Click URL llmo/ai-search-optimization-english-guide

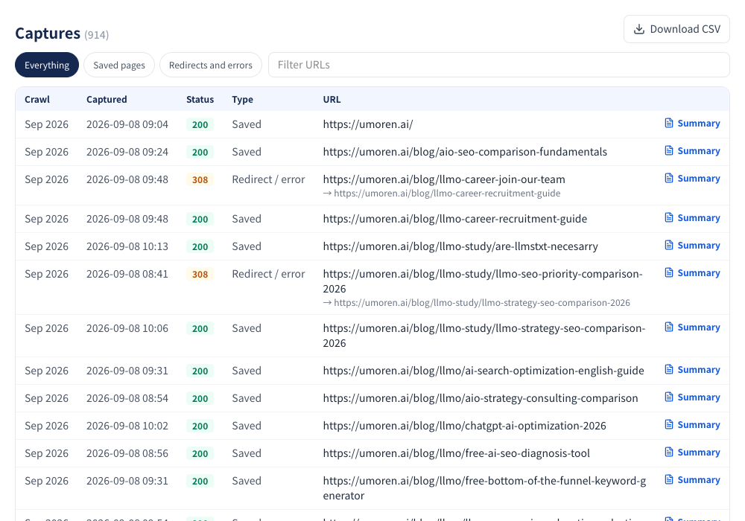(x=484, y=371)
